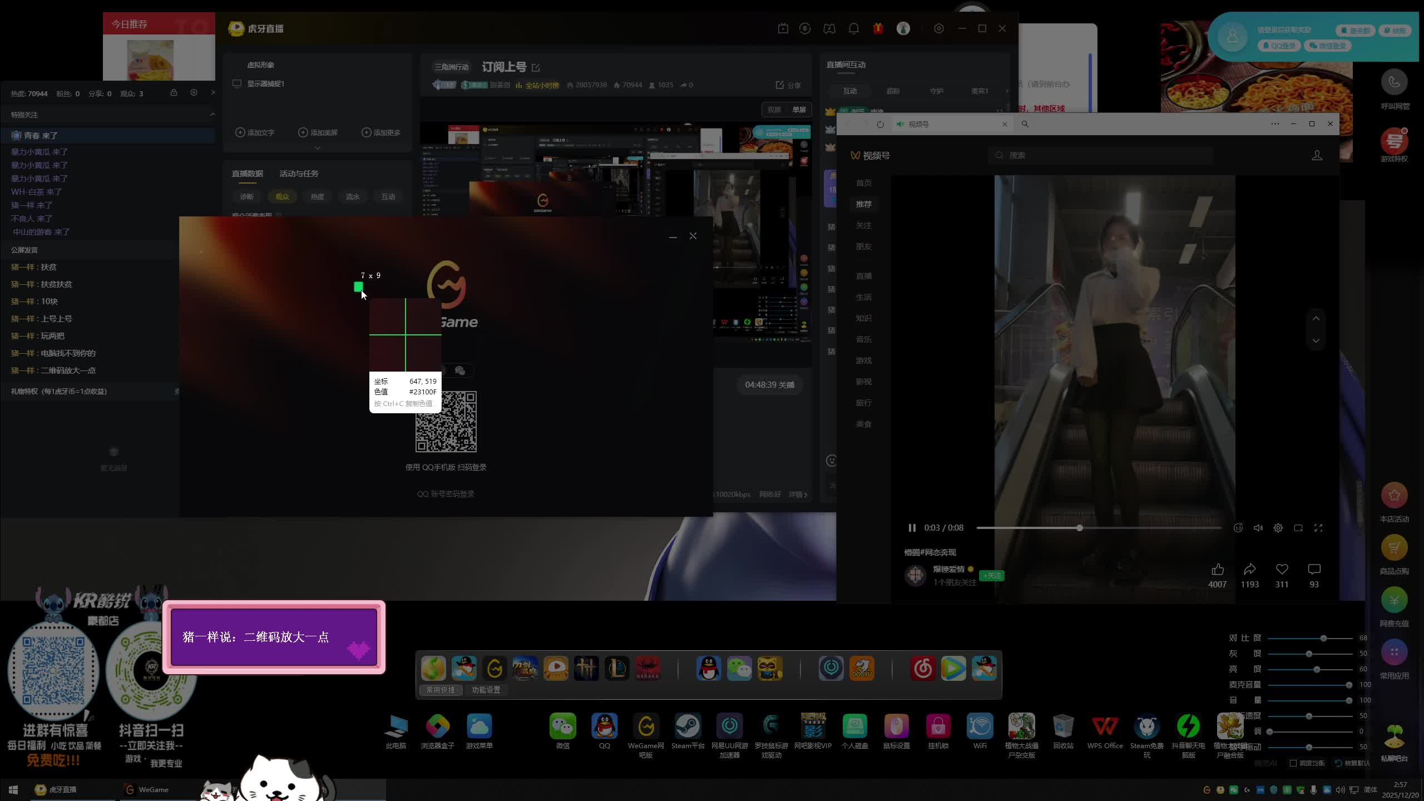Open Steam平台 desktop icon
The image size is (1424, 801).
pyautogui.click(x=688, y=727)
